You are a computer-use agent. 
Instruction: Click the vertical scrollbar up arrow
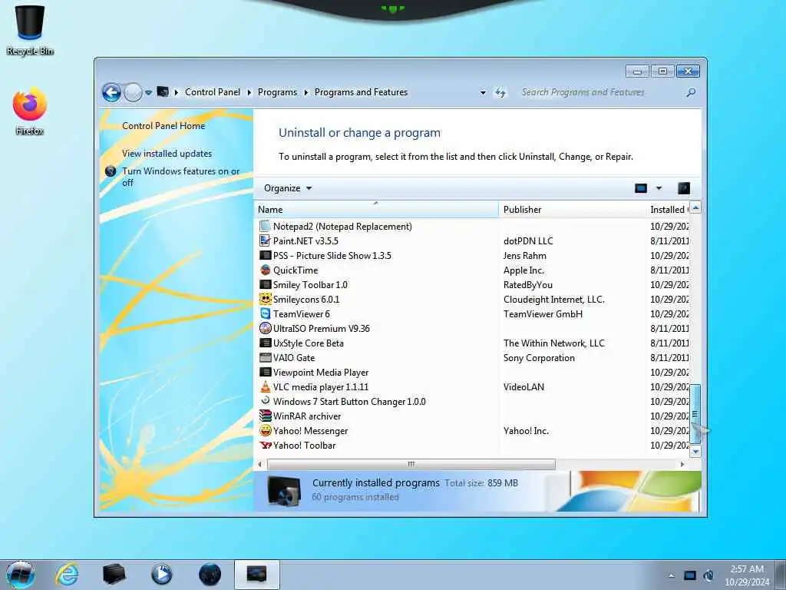pos(695,207)
